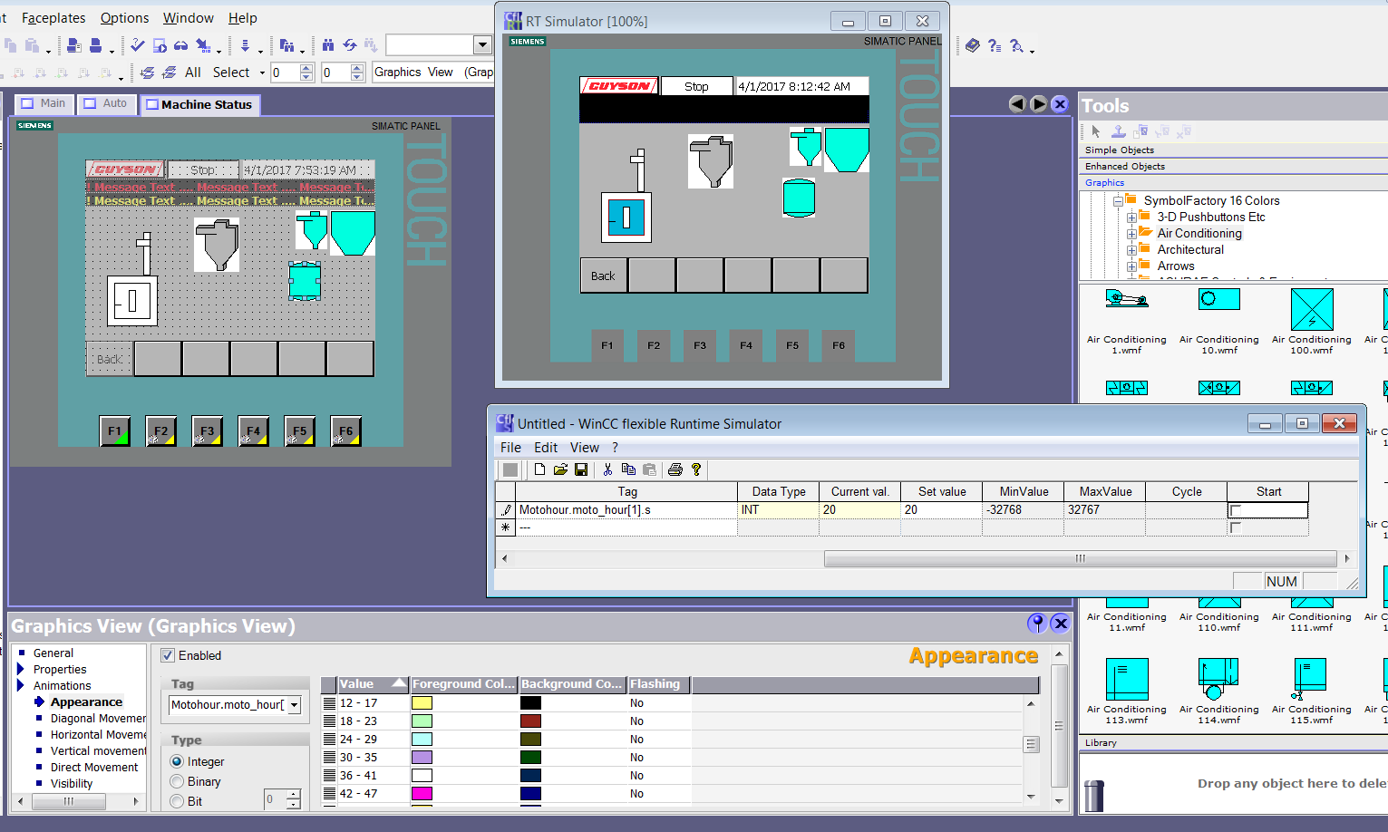This screenshot has height=832, width=1388.
Task: Click the consistency check checkmark toolbar icon
Action: click(x=137, y=44)
